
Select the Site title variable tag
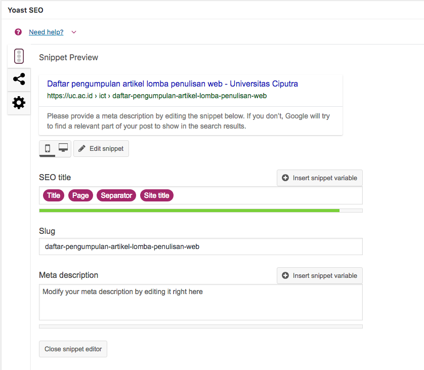pos(156,195)
